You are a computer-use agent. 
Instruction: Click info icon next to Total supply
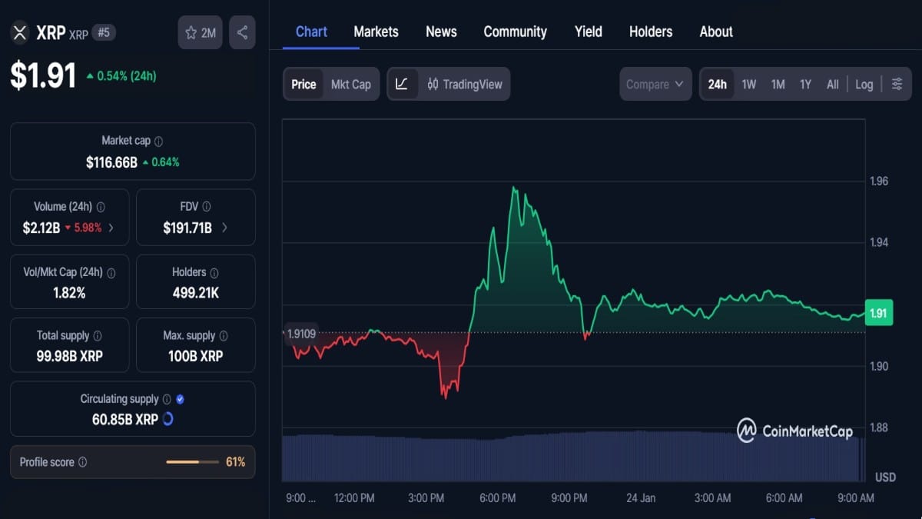tap(98, 336)
